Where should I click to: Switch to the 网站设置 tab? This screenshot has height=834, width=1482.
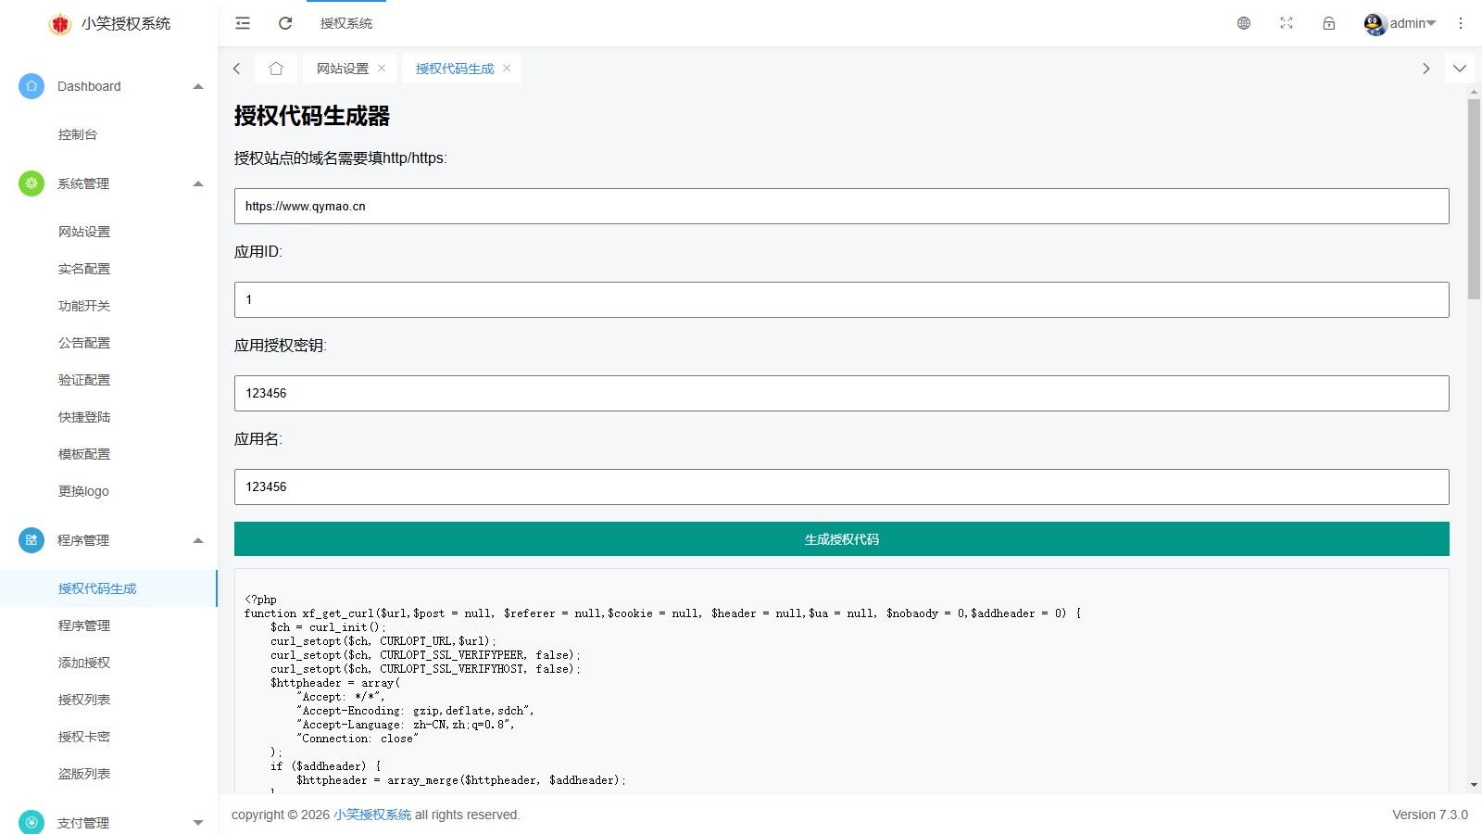pyautogui.click(x=343, y=68)
